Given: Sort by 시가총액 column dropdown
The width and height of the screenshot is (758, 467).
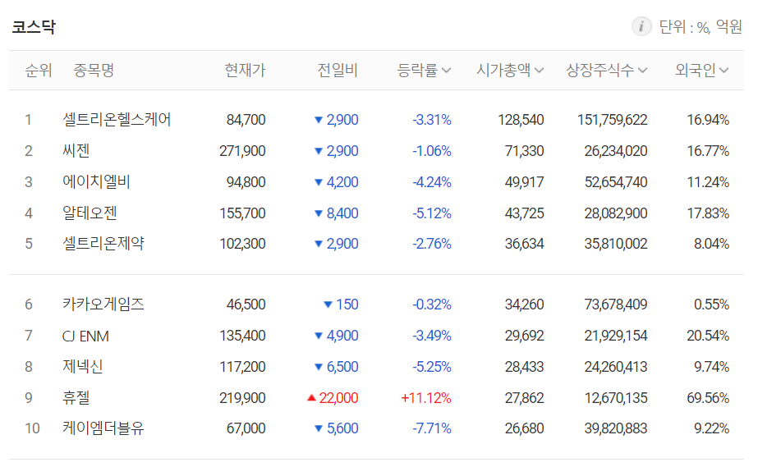Looking at the screenshot, I should click(x=511, y=71).
